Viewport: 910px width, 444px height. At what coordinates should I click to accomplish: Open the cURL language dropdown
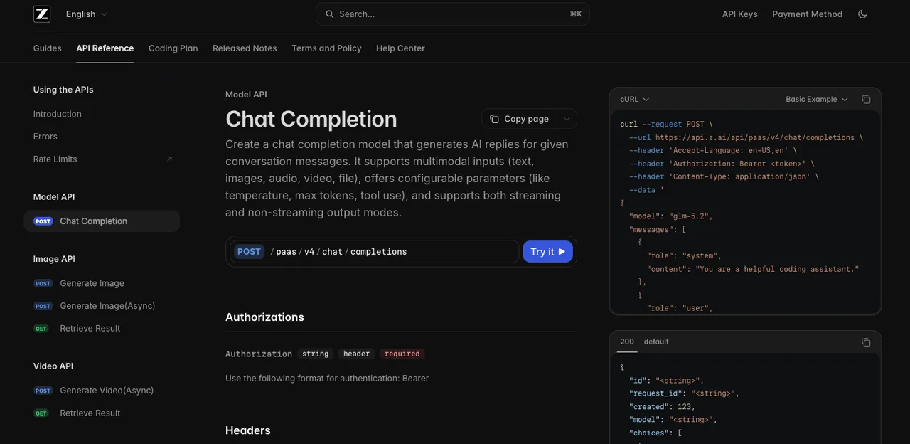tap(634, 100)
